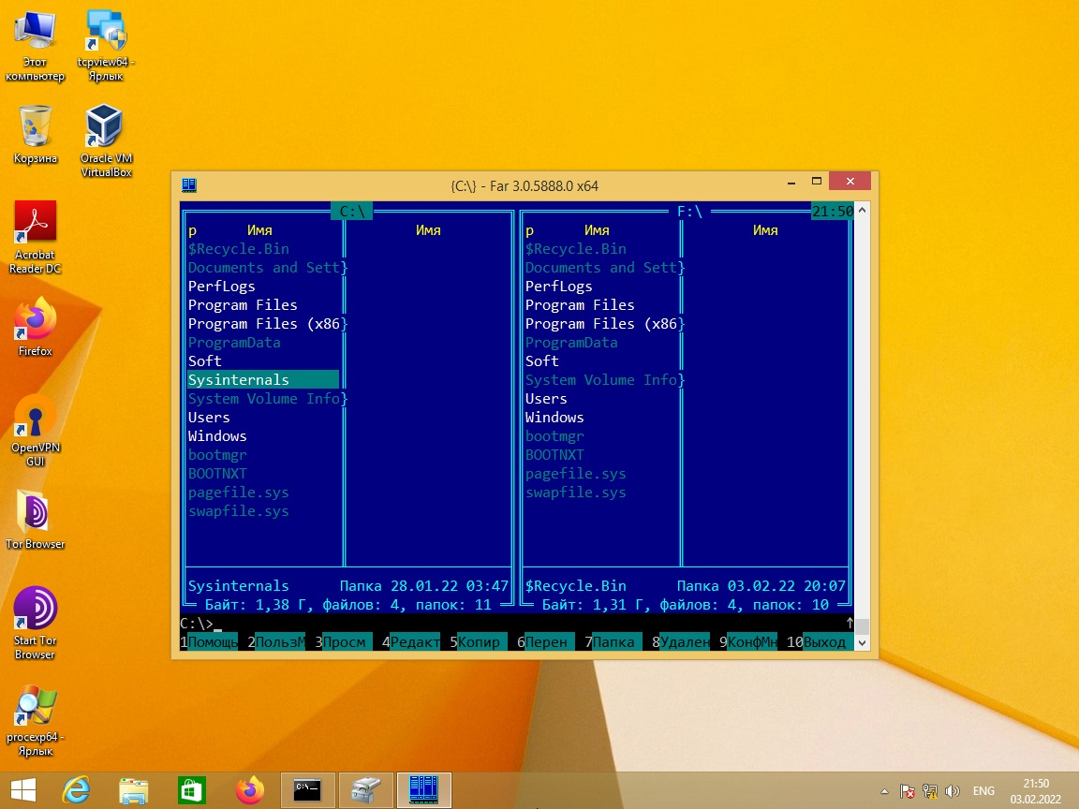Select Users folder in F:\ panel

546,399
